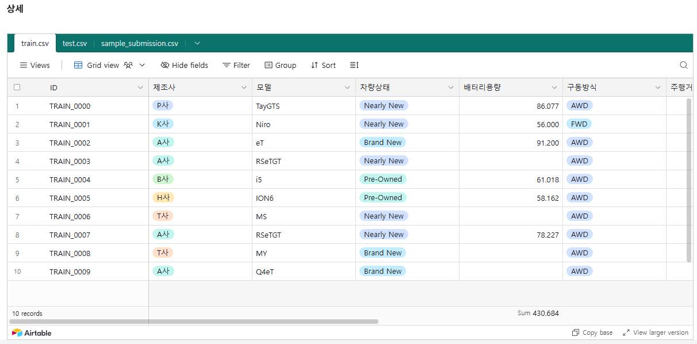The width and height of the screenshot is (697, 344).
Task: Open the Group option
Action: point(280,65)
